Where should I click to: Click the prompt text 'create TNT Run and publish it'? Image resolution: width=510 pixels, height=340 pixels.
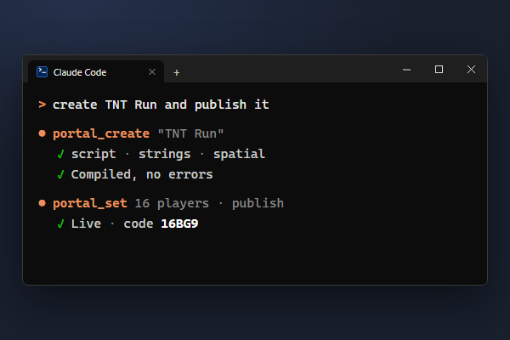tap(161, 105)
